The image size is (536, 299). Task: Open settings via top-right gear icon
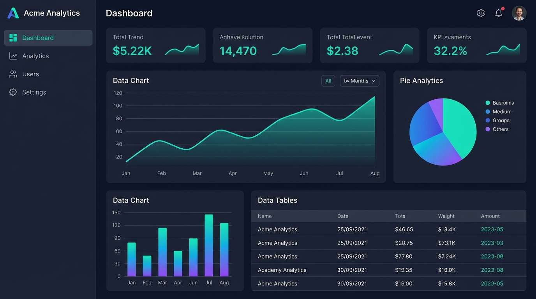click(481, 12)
